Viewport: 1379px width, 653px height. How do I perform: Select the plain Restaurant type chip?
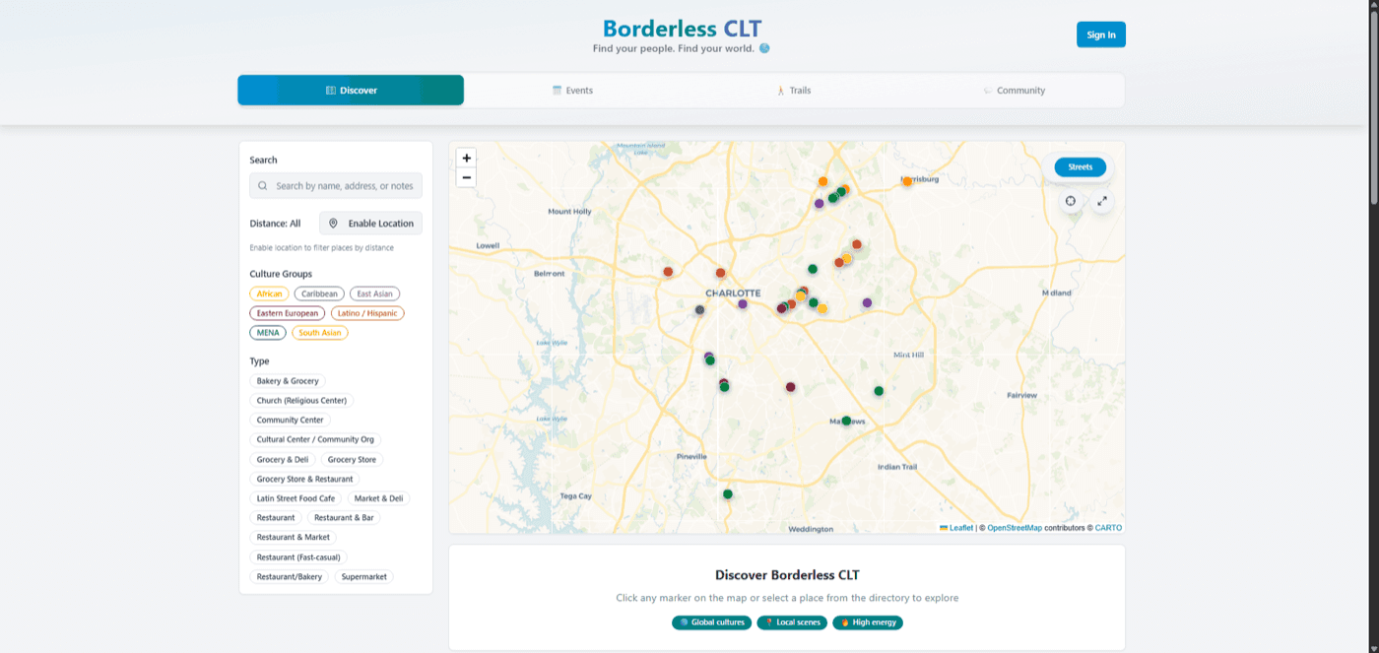(x=276, y=518)
